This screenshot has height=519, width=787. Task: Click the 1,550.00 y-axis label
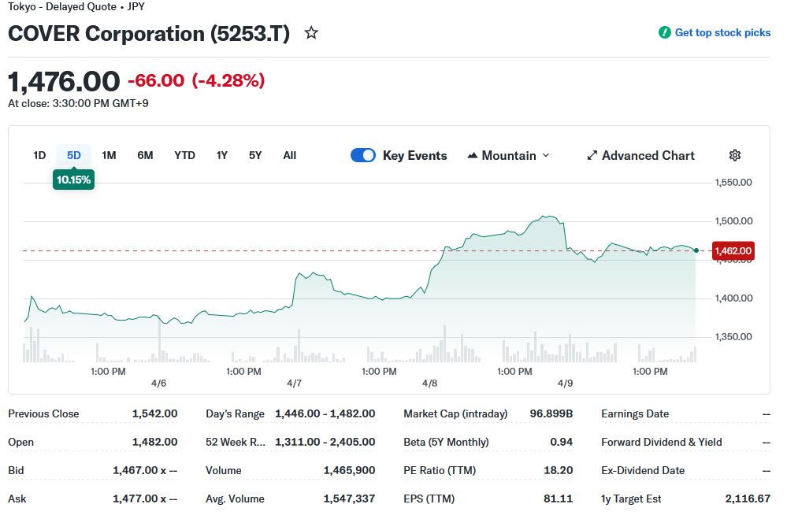[x=733, y=183]
